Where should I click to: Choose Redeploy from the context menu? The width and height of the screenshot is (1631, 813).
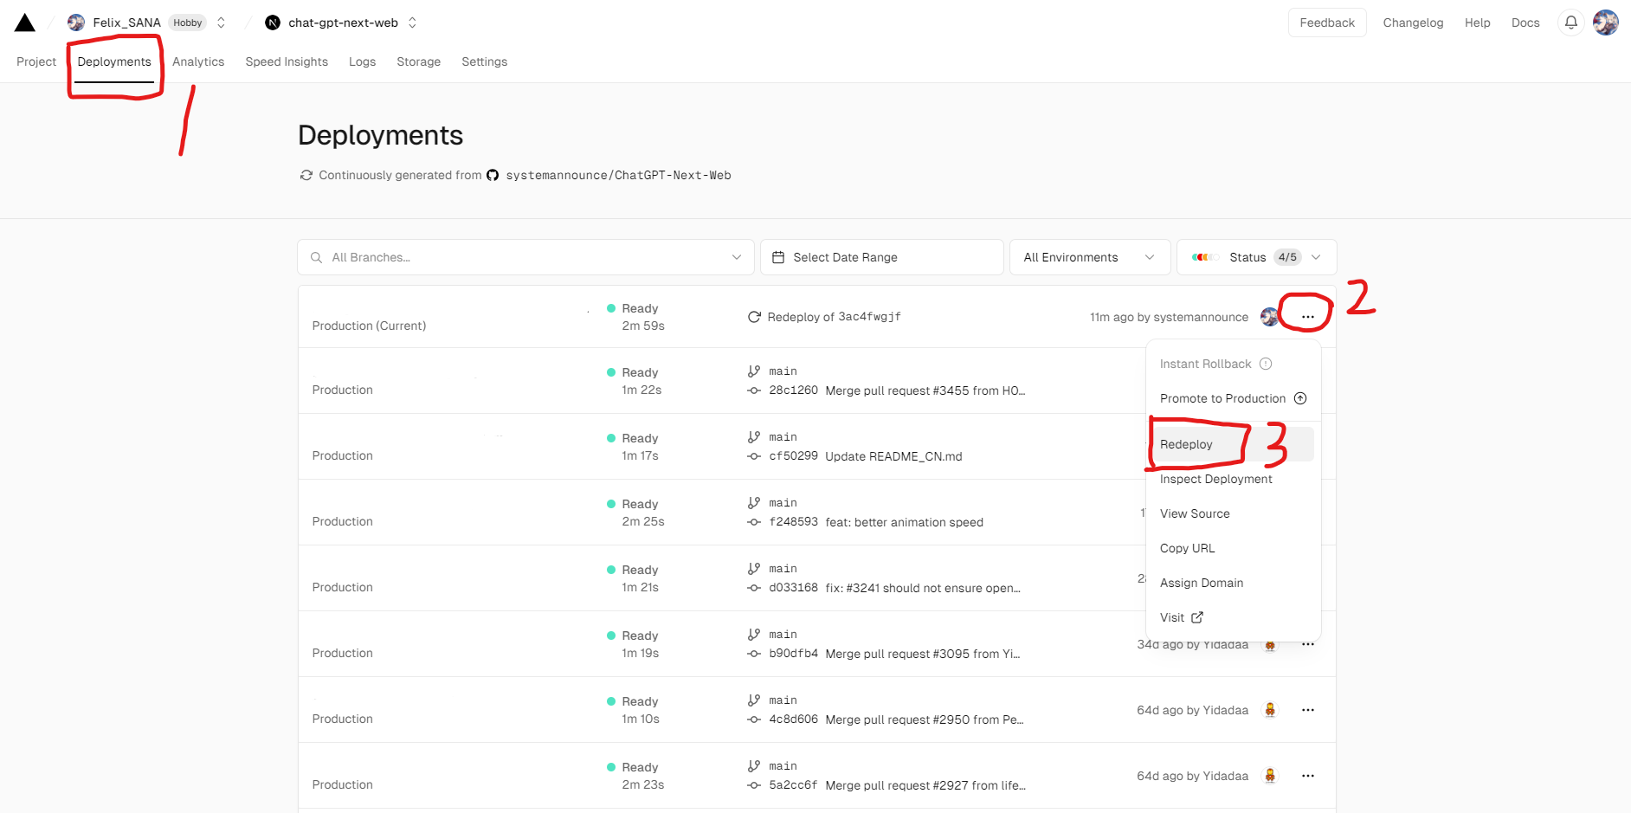click(x=1233, y=444)
